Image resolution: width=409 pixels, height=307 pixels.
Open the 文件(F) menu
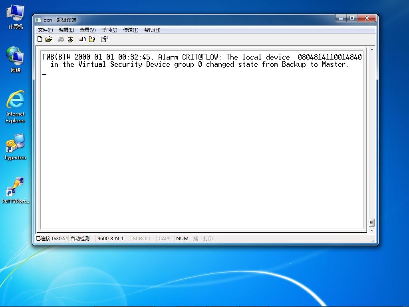[46, 30]
